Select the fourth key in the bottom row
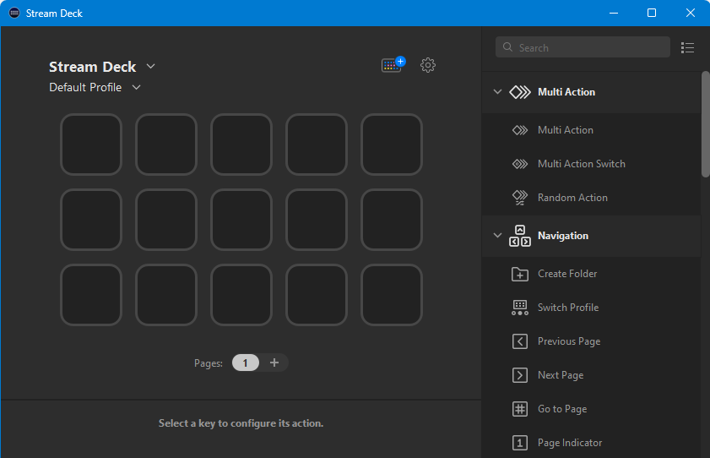The image size is (710, 458). 317,295
